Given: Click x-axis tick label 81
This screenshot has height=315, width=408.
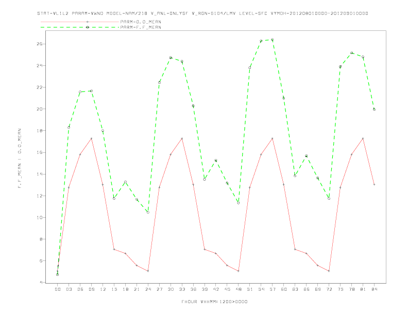Looking at the screenshot, I should [x=363, y=289].
